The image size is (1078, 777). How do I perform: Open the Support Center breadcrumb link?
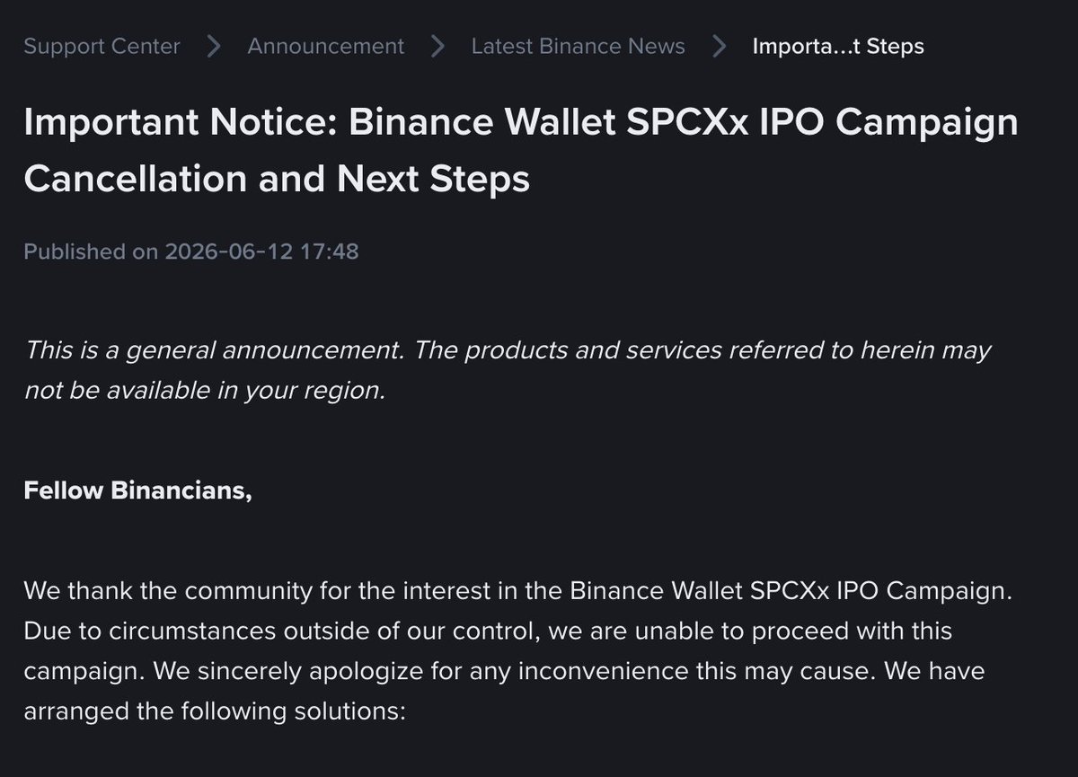[102, 46]
